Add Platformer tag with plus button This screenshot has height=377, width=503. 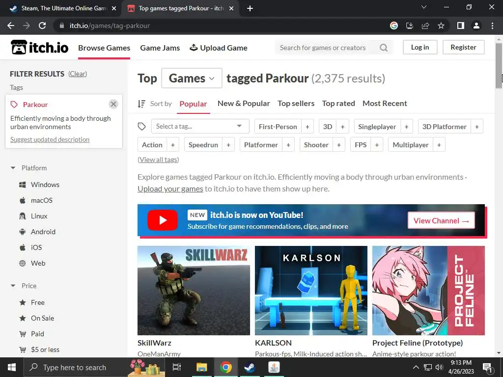point(288,145)
